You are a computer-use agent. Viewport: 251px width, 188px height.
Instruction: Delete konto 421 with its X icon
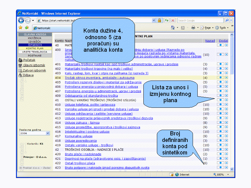(x=227, y=158)
